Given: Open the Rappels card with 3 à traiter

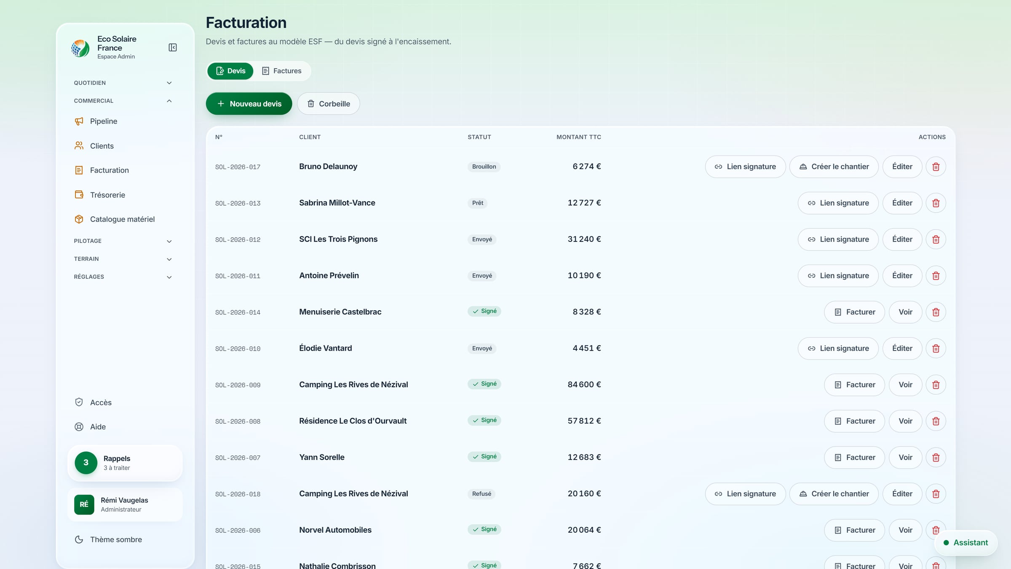Looking at the screenshot, I should (x=125, y=463).
